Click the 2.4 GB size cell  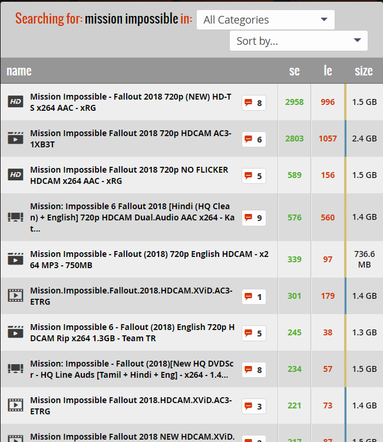pyautogui.click(x=364, y=138)
